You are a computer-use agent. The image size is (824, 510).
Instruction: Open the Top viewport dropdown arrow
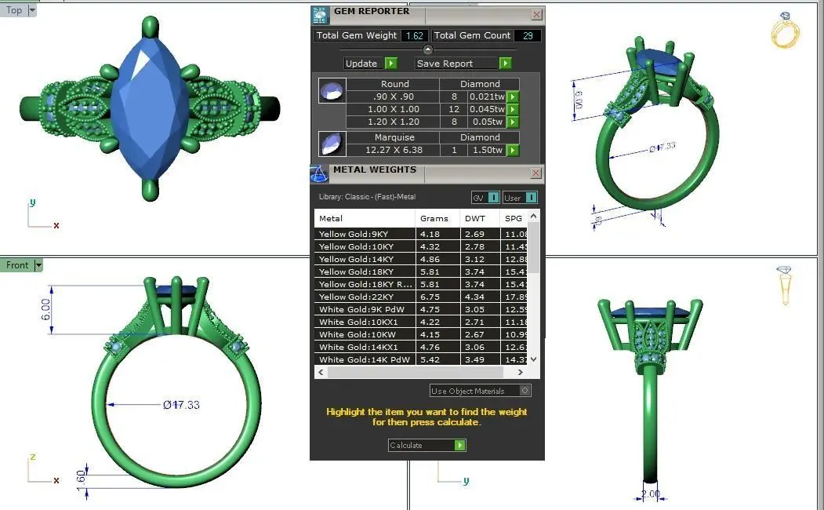click(32, 10)
